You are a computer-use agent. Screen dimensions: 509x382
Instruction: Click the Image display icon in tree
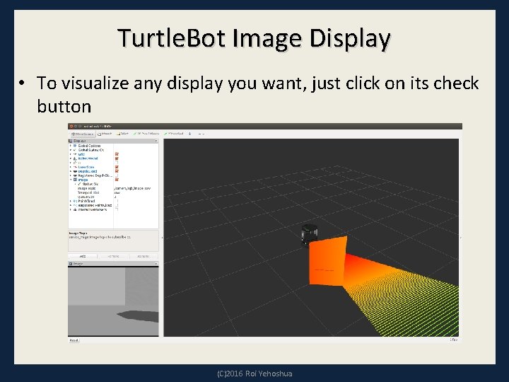(76, 180)
